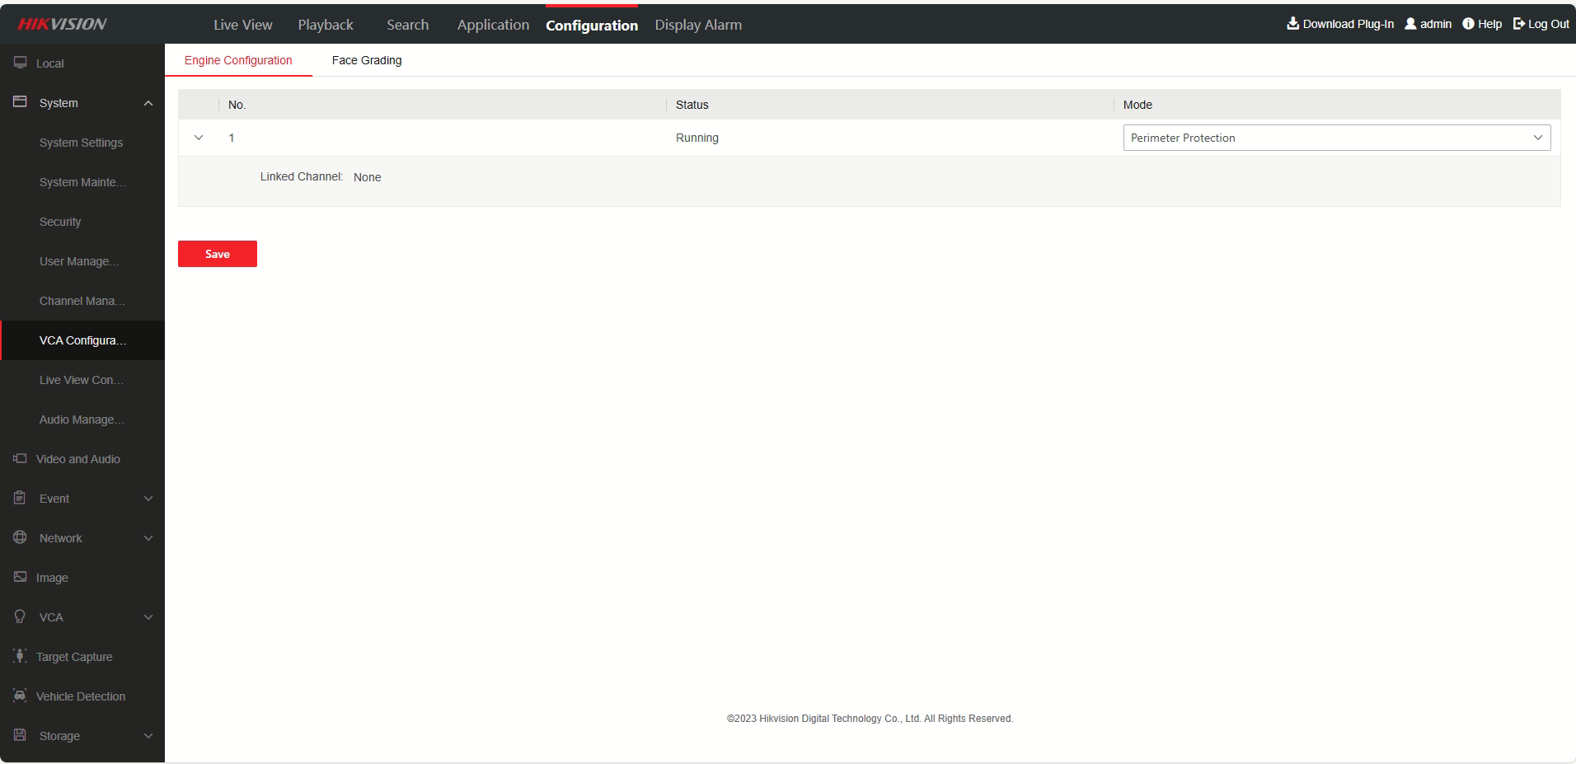Collapse the System sidebar section
This screenshot has height=764, width=1576.
[148, 103]
